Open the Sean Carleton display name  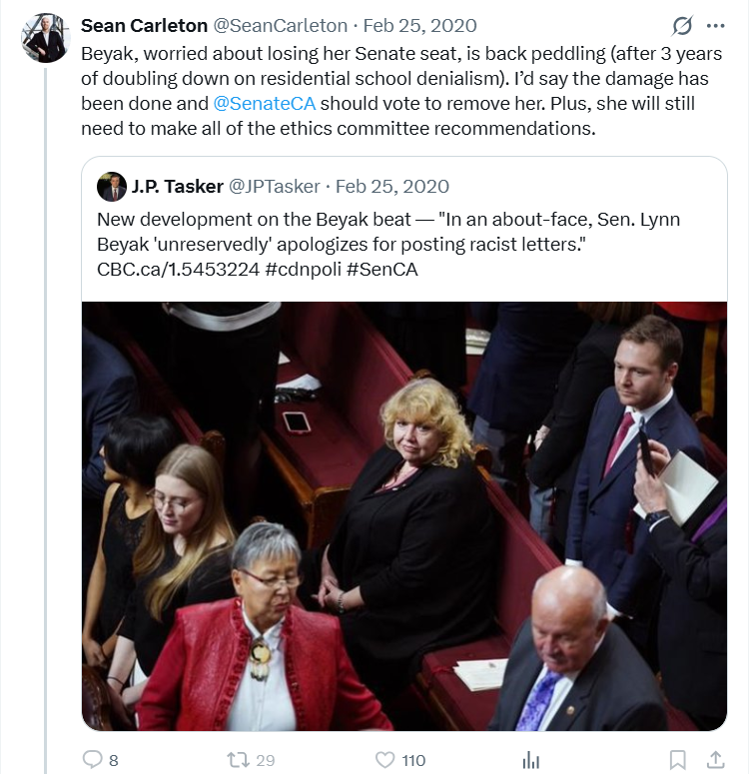point(143,25)
